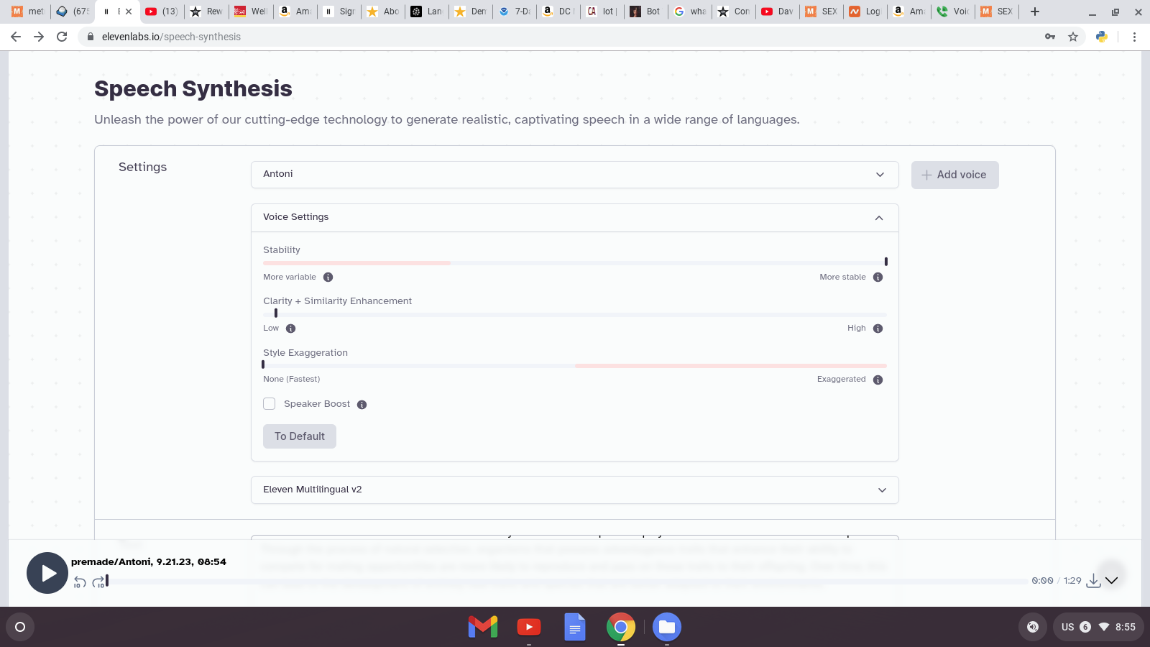Reset settings with To Default button
This screenshot has width=1150, height=647.
(299, 436)
